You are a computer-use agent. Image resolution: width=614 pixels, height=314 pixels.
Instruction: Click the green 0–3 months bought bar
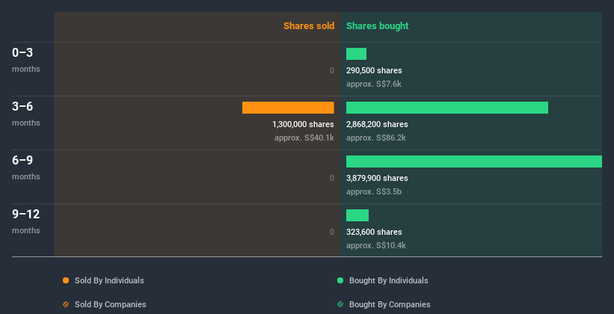click(x=356, y=54)
